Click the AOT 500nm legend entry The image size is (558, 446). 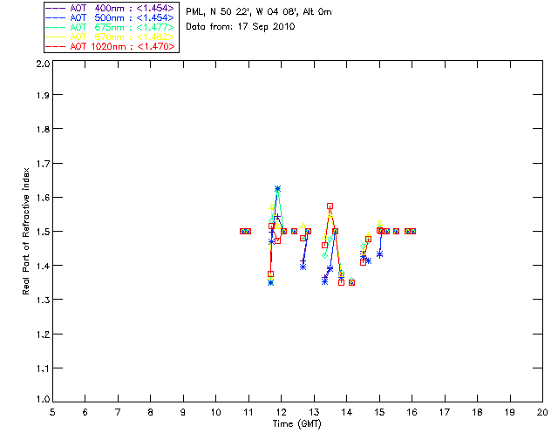point(110,17)
